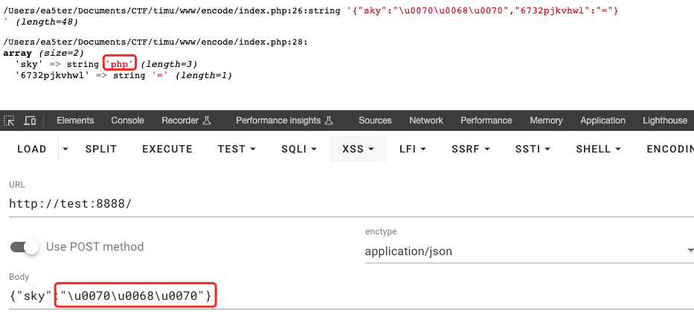The width and height of the screenshot is (694, 314).
Task: Click the SPLIT button
Action: [101, 149]
